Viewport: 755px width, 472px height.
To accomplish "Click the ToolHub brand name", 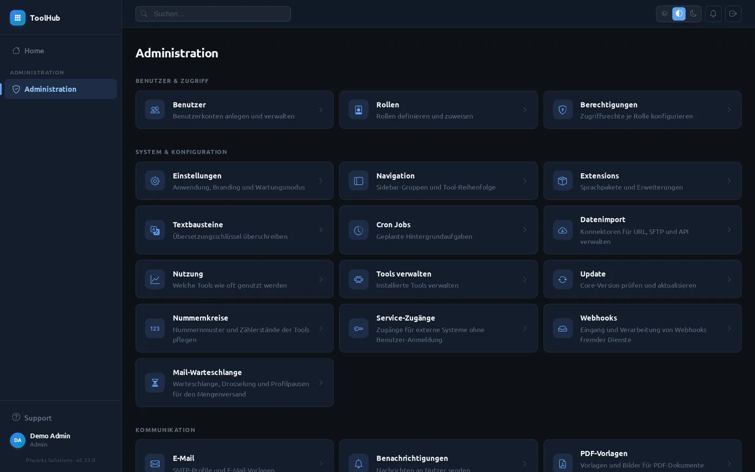I will point(45,18).
